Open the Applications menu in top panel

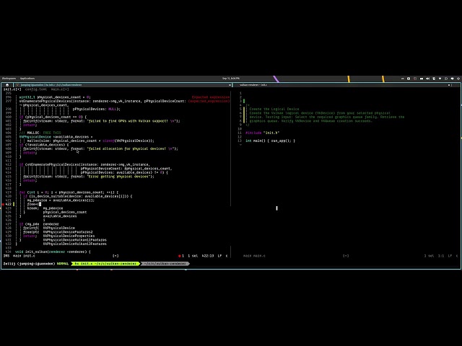[27, 79]
